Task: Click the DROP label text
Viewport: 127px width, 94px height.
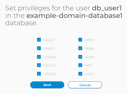Action: tap(89, 40)
